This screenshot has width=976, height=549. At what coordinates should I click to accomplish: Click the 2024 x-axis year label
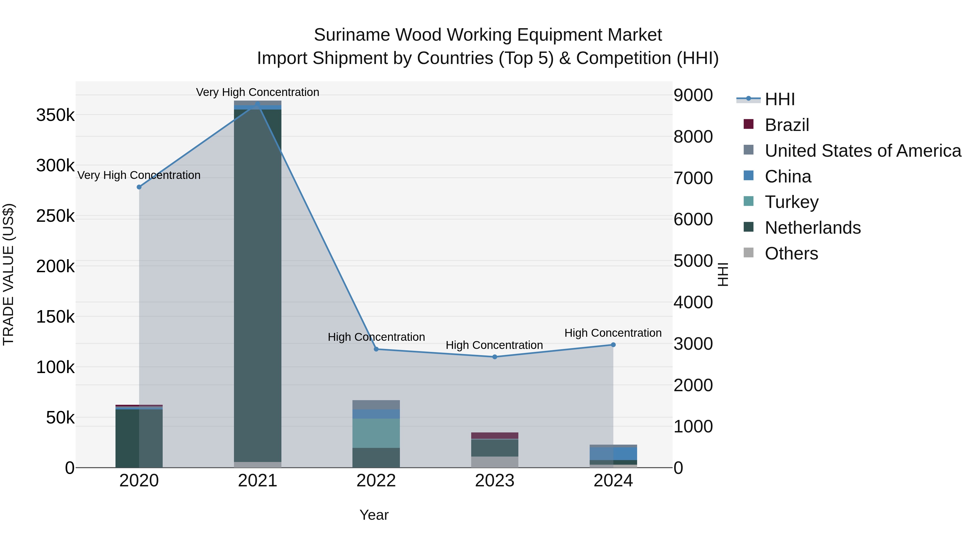(x=614, y=481)
